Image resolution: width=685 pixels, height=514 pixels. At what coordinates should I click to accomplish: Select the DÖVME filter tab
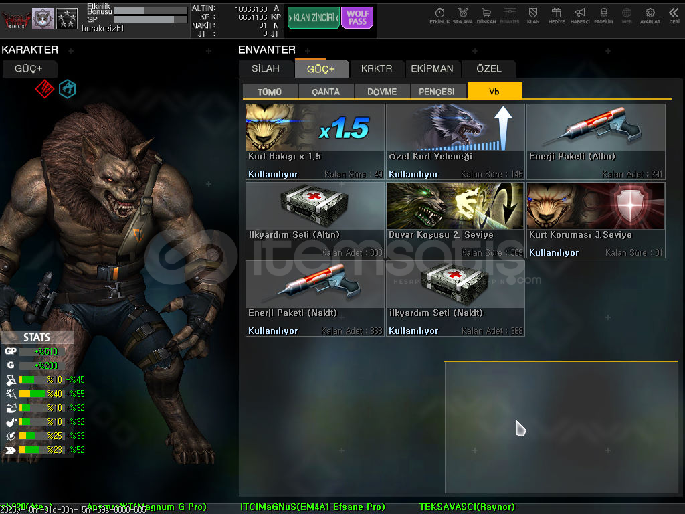click(x=382, y=91)
